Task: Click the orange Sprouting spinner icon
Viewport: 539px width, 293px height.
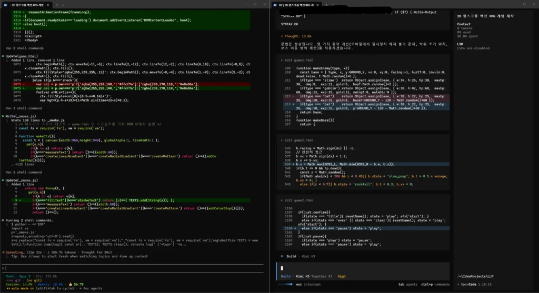Action: coord(3,252)
